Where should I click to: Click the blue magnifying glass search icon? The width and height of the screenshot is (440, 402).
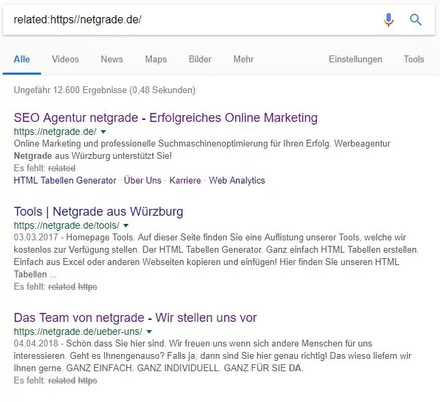[415, 20]
